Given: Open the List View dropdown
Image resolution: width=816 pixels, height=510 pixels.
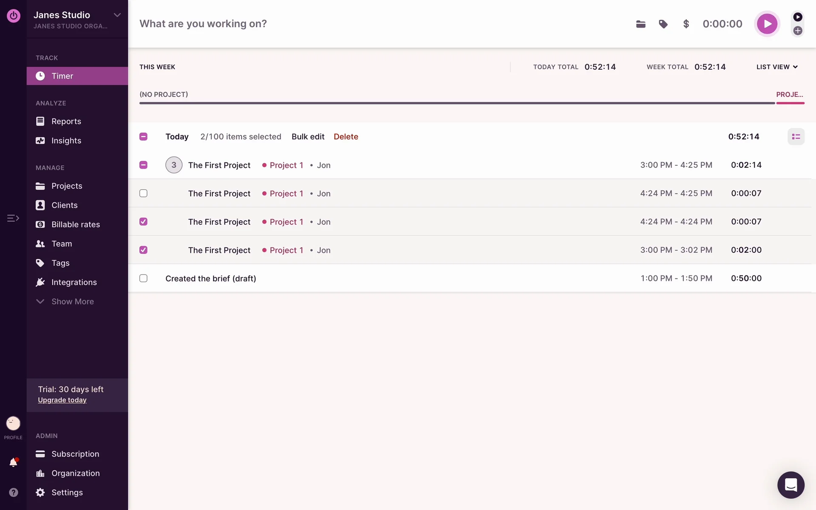Looking at the screenshot, I should [x=777, y=67].
